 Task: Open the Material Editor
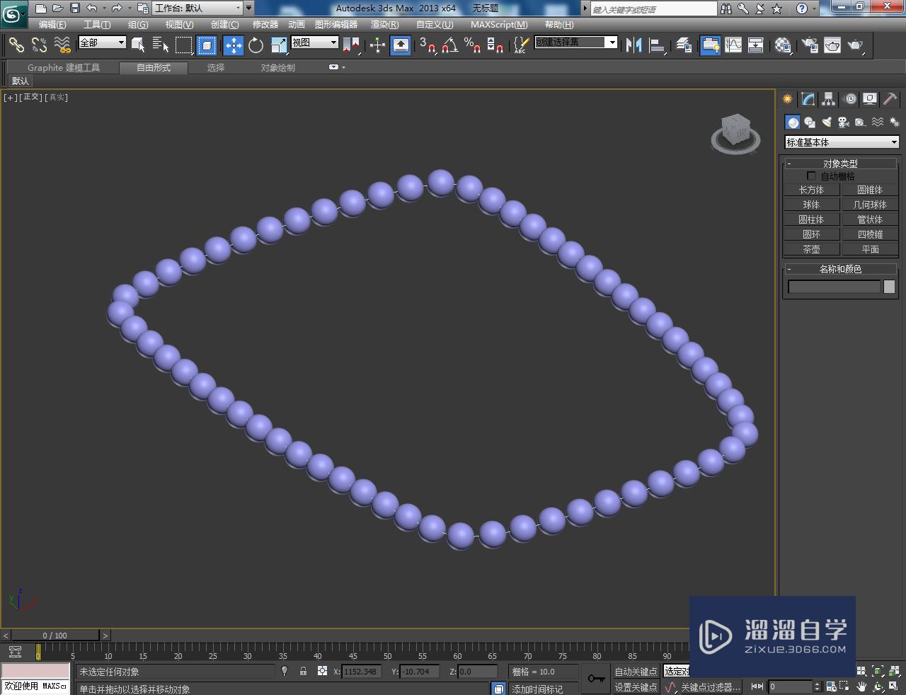[782, 45]
